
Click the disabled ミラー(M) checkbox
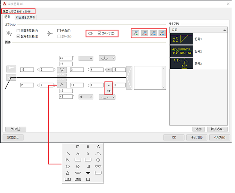click(59, 36)
